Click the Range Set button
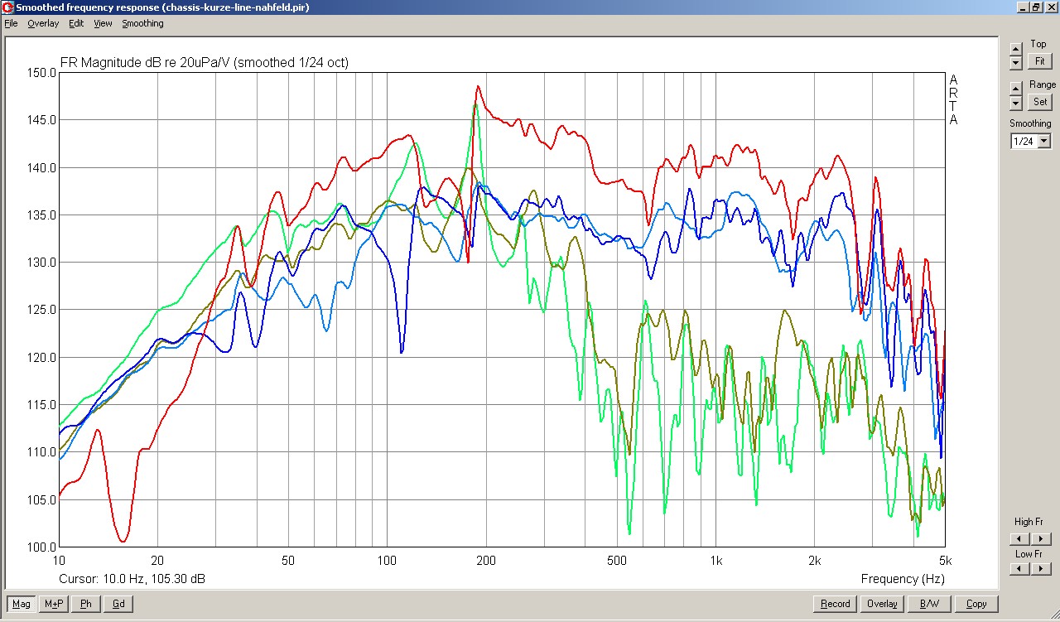 pos(1039,102)
